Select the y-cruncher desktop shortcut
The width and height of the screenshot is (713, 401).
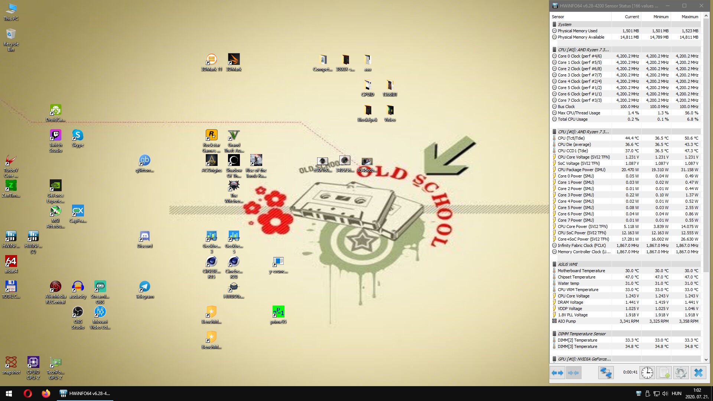pyautogui.click(x=278, y=265)
